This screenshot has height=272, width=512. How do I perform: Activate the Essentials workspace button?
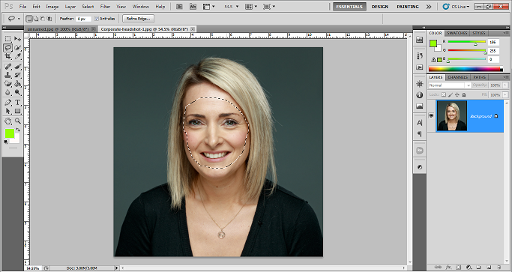pyautogui.click(x=349, y=7)
